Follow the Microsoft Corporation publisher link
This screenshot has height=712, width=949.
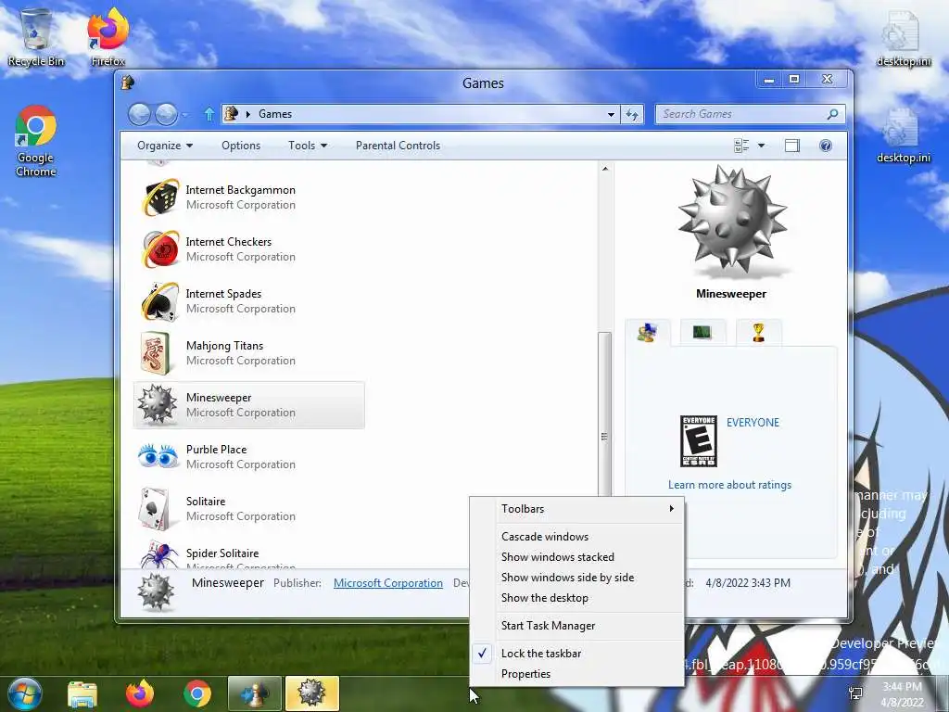[388, 583]
